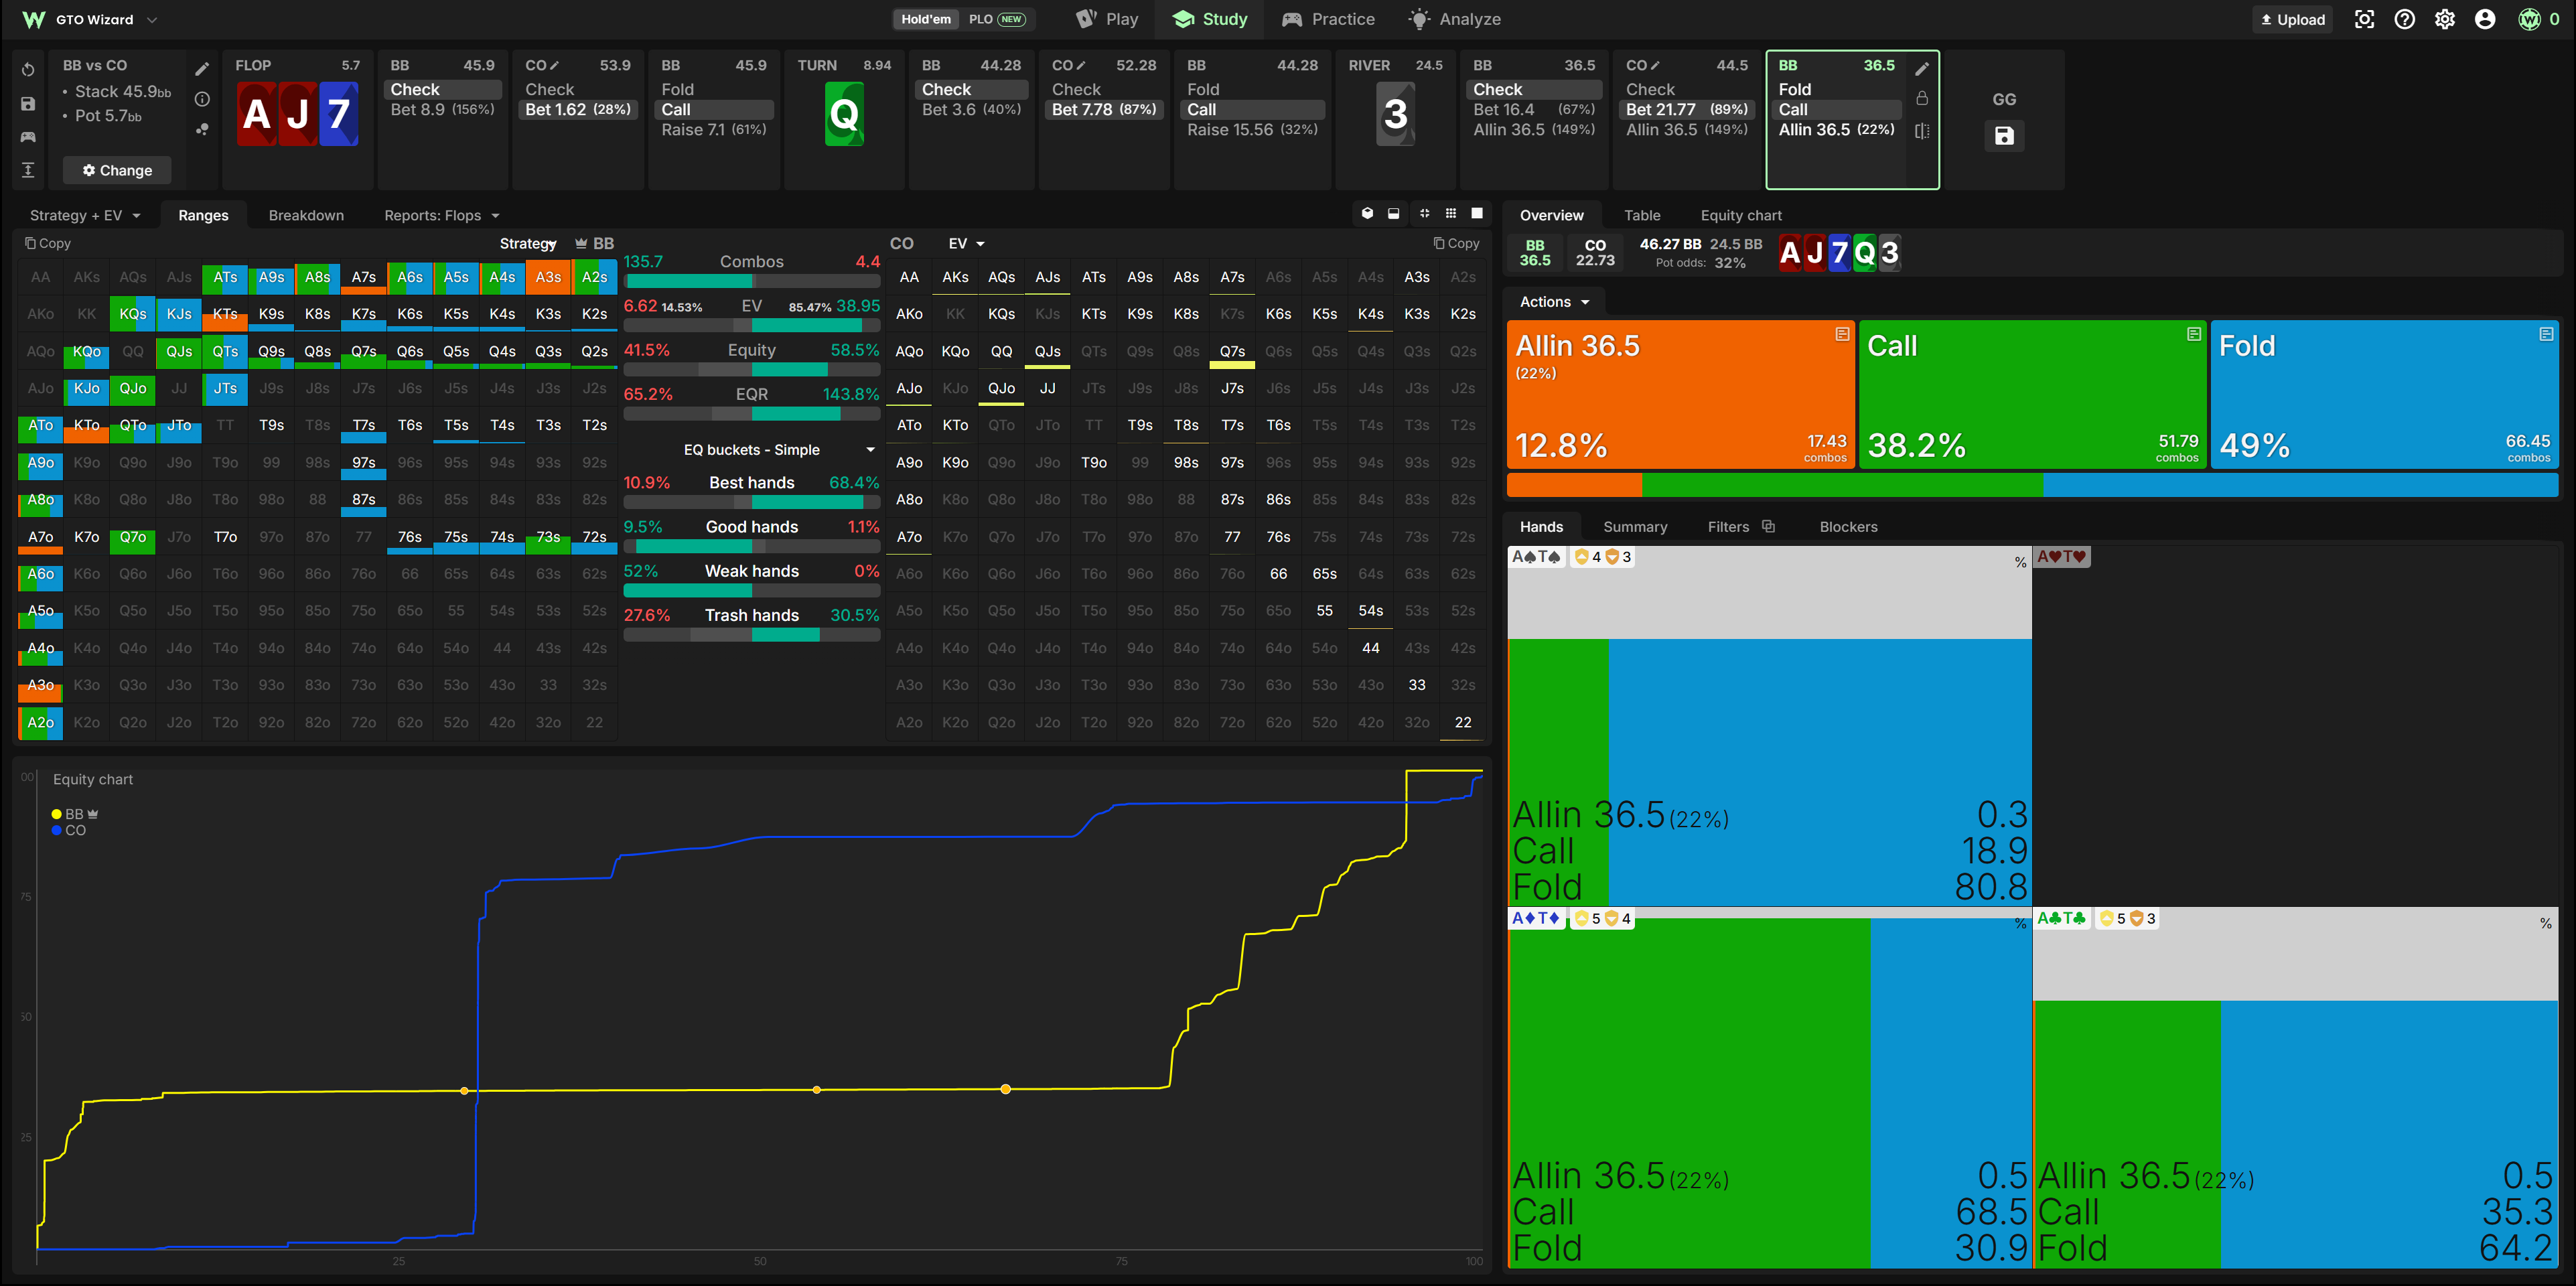2576x1286 pixels.
Task: Select the BB player chip in Overview
Action: (x=1535, y=253)
